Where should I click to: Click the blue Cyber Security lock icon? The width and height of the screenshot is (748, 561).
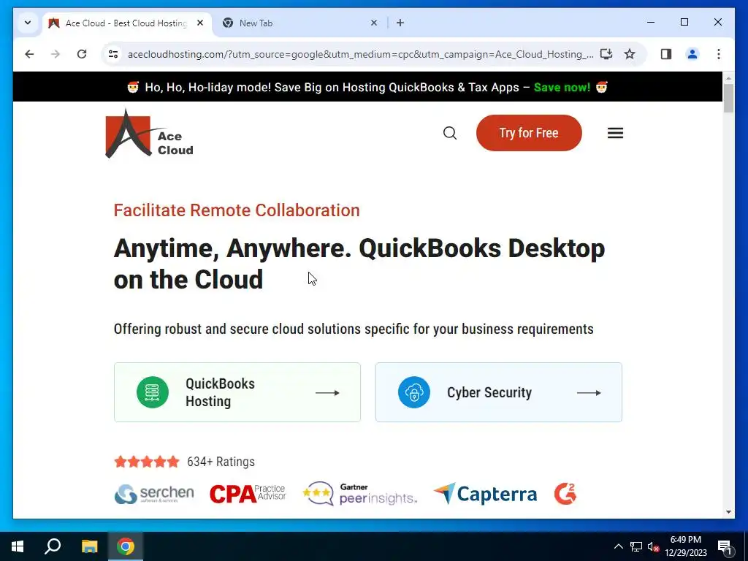point(414,392)
